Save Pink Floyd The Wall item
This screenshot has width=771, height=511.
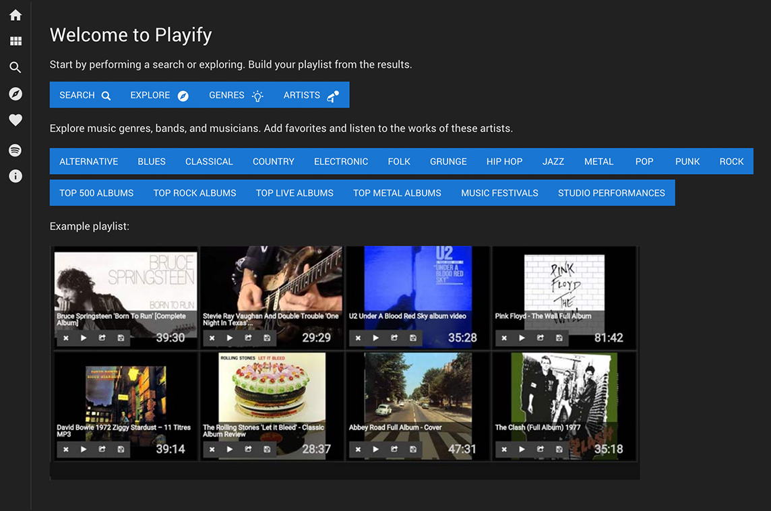pyautogui.click(x=559, y=338)
